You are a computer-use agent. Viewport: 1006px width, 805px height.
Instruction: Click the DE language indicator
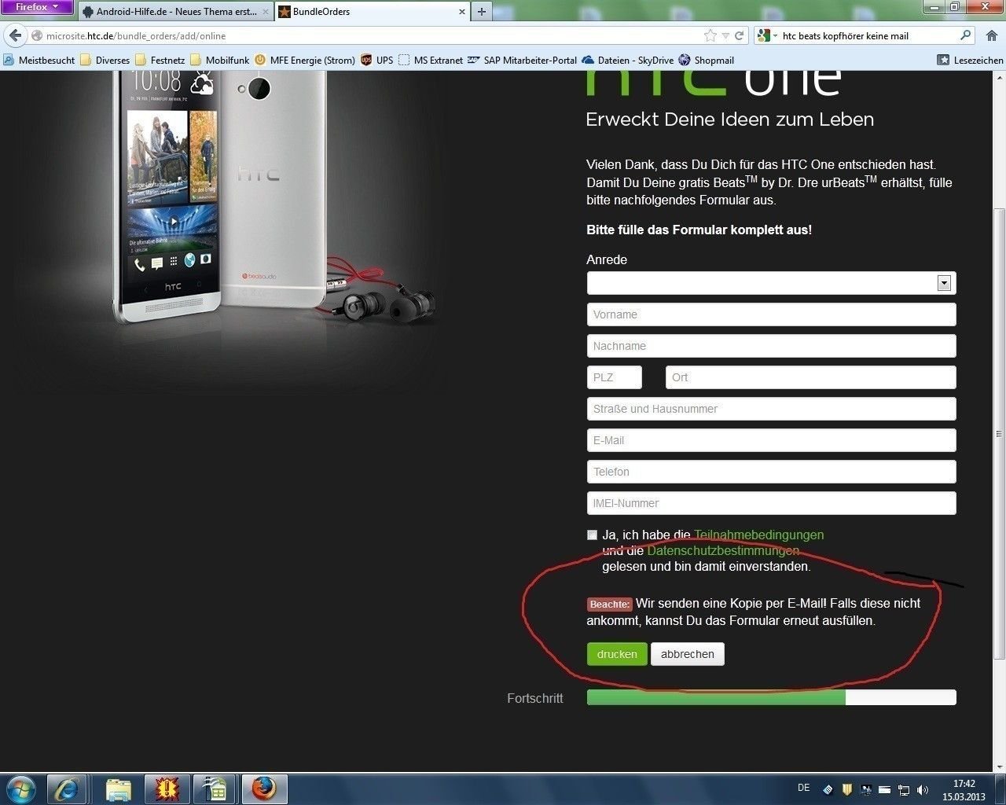[x=803, y=788]
